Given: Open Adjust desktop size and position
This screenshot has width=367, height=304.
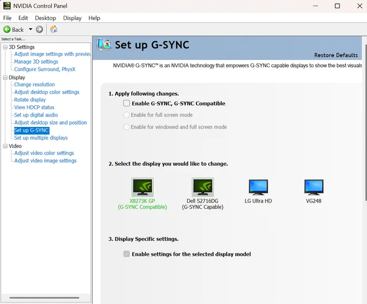Looking at the screenshot, I should (x=51, y=123).
